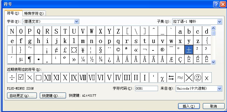Choose the registered ® symbol
Screen dimensions: 227x112
point(162,50)
